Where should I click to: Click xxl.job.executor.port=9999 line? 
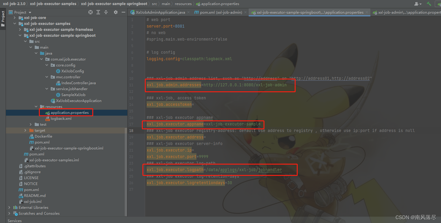point(177,157)
